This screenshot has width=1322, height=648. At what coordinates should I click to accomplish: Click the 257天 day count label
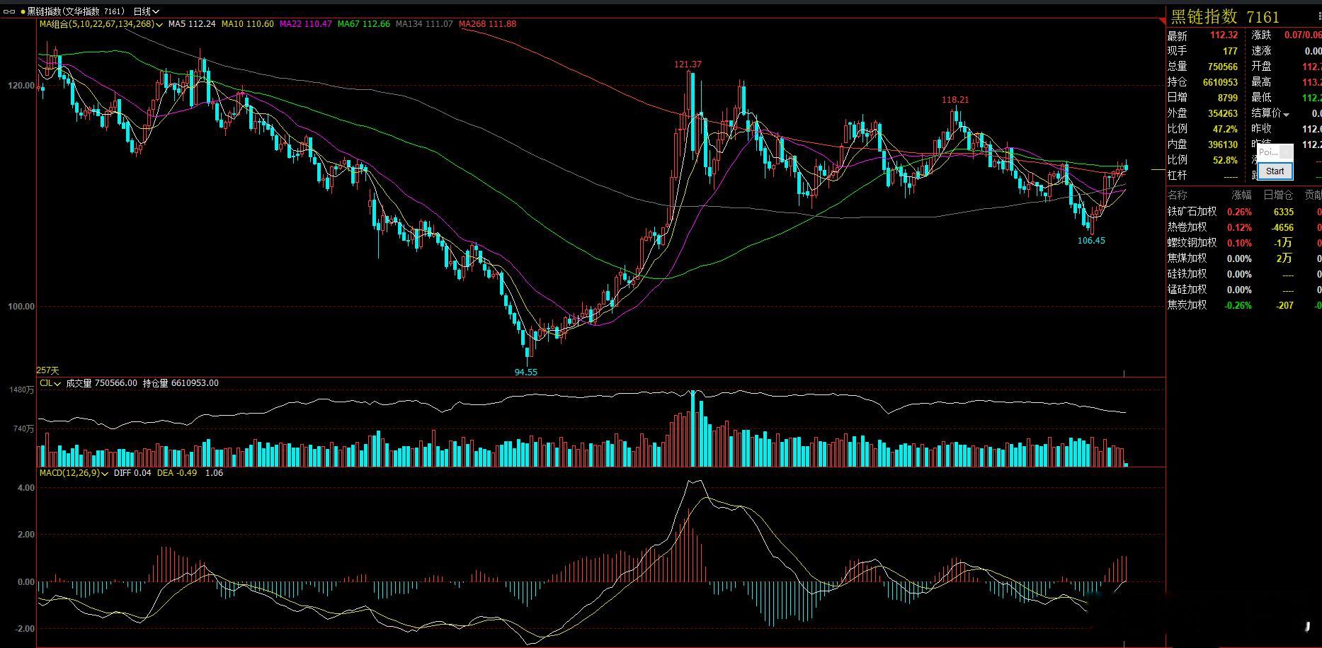point(48,370)
